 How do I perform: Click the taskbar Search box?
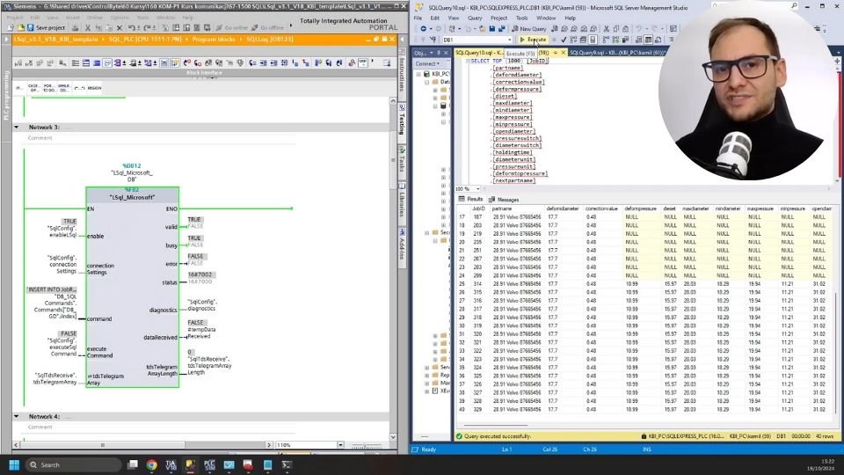coord(73,464)
